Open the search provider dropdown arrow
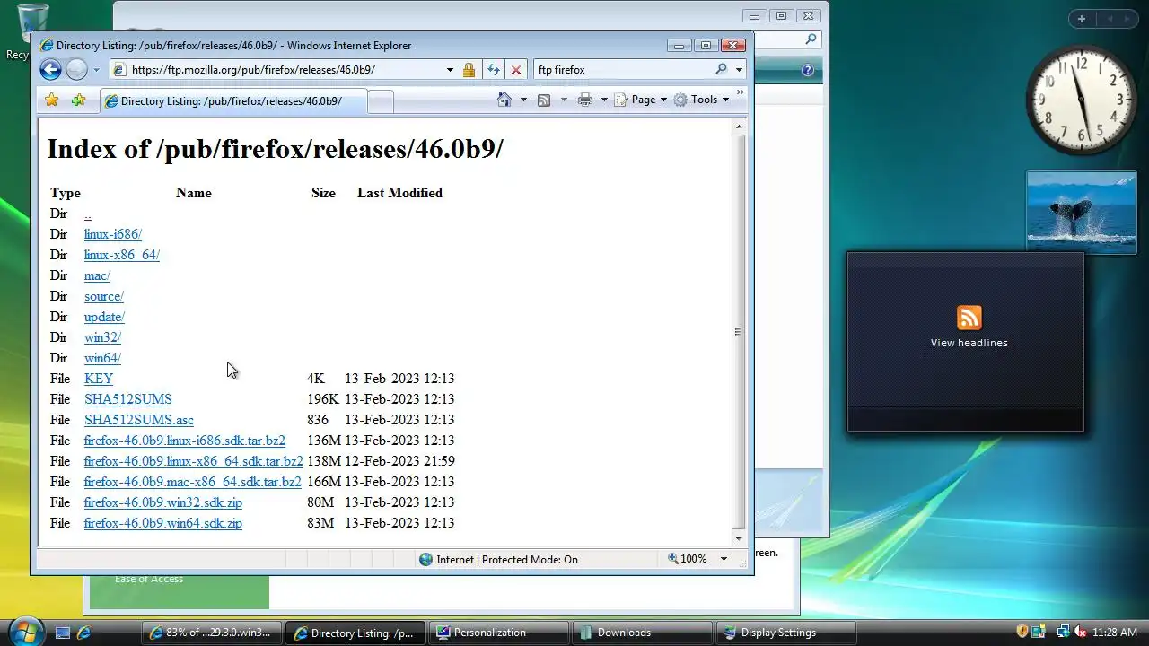1149x646 pixels. click(x=739, y=69)
